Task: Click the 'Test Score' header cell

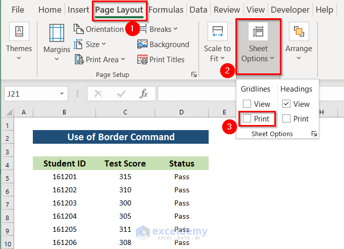Action: click(125, 163)
